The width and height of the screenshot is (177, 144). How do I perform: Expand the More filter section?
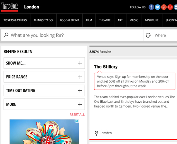(x=44, y=104)
